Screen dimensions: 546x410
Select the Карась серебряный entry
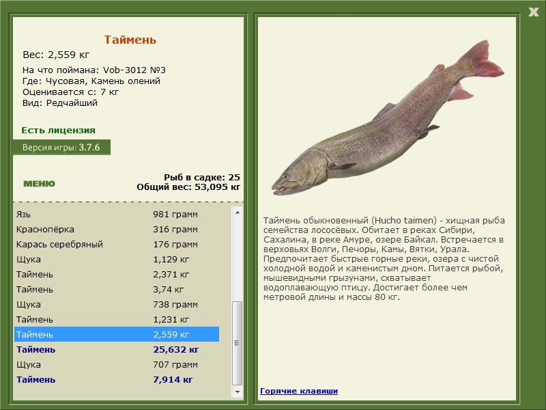117,245
